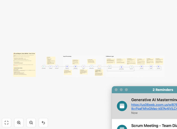Select the first pencil edit node after trigger

(51, 66)
